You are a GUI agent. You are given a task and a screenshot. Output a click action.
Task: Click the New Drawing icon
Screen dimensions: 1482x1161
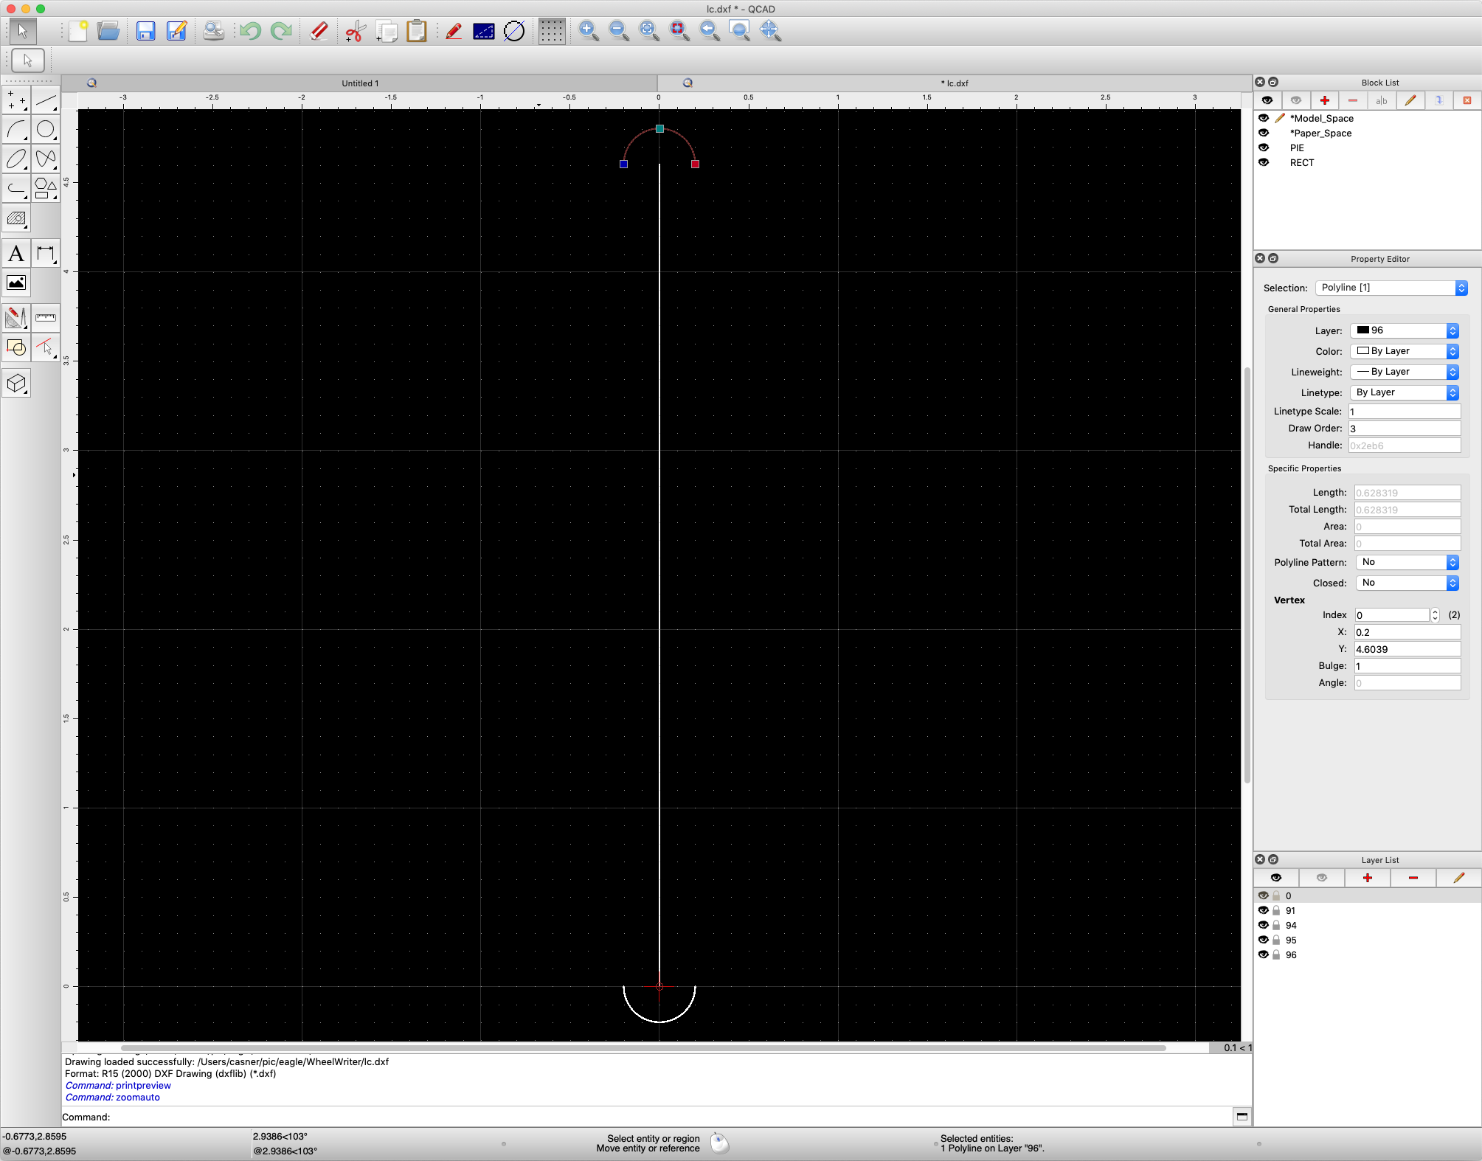(x=78, y=31)
